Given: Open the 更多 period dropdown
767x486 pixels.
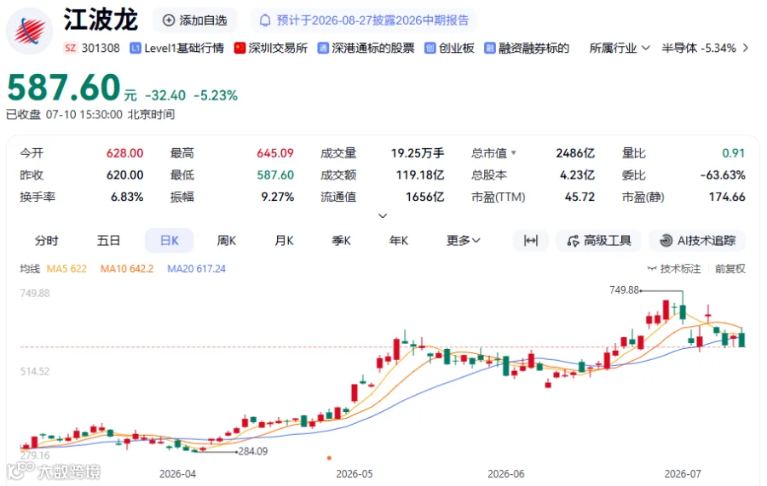Looking at the screenshot, I should (x=464, y=241).
